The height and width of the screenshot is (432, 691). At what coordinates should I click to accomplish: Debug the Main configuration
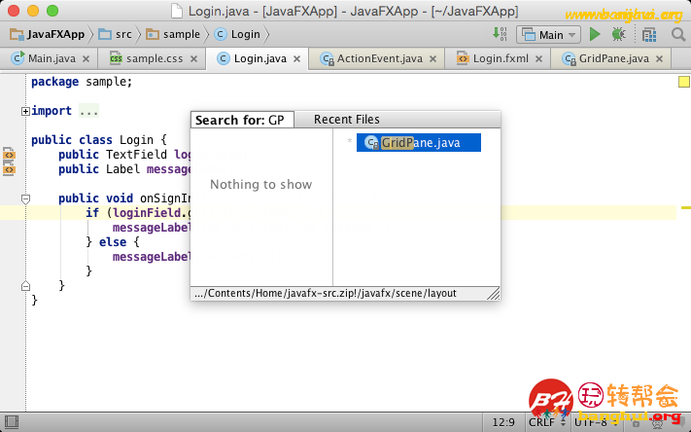click(619, 34)
